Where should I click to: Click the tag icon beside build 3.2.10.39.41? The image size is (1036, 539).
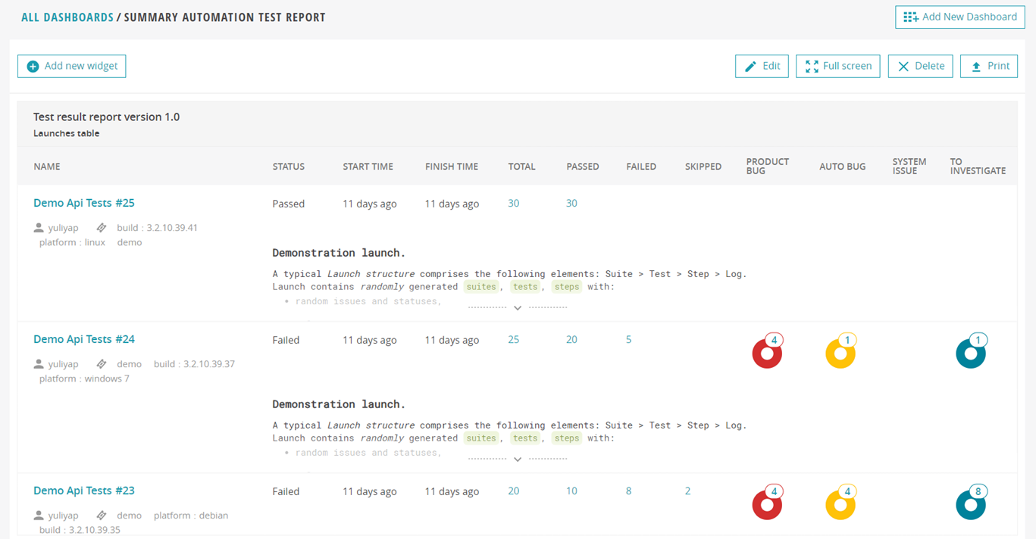[102, 227]
